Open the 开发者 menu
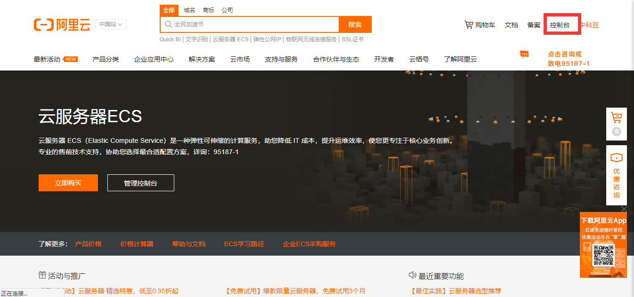The width and height of the screenshot is (634, 297). (384, 59)
